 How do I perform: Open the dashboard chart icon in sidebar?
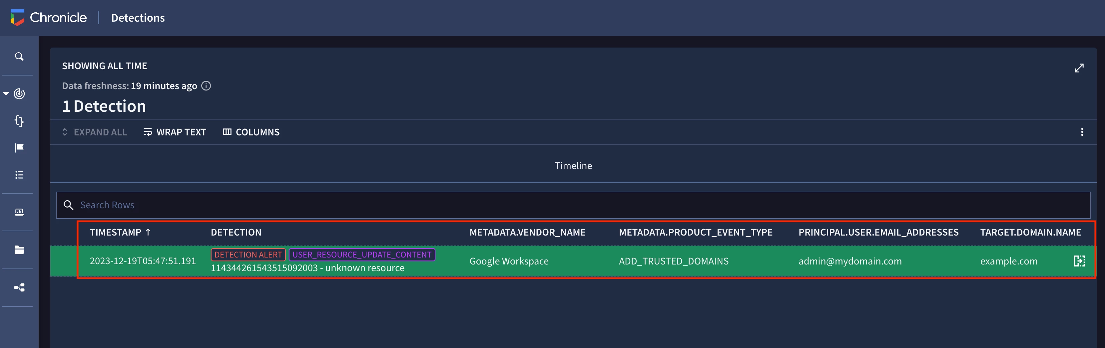pyautogui.click(x=19, y=212)
